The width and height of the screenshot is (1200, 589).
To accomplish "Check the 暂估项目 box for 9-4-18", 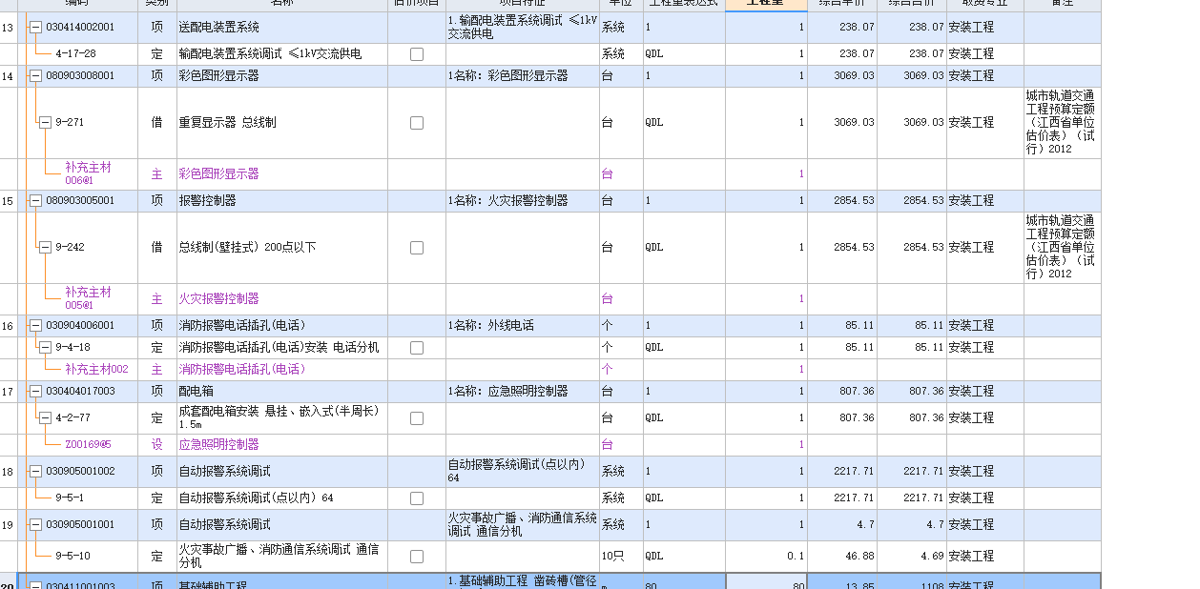I will pyautogui.click(x=416, y=347).
